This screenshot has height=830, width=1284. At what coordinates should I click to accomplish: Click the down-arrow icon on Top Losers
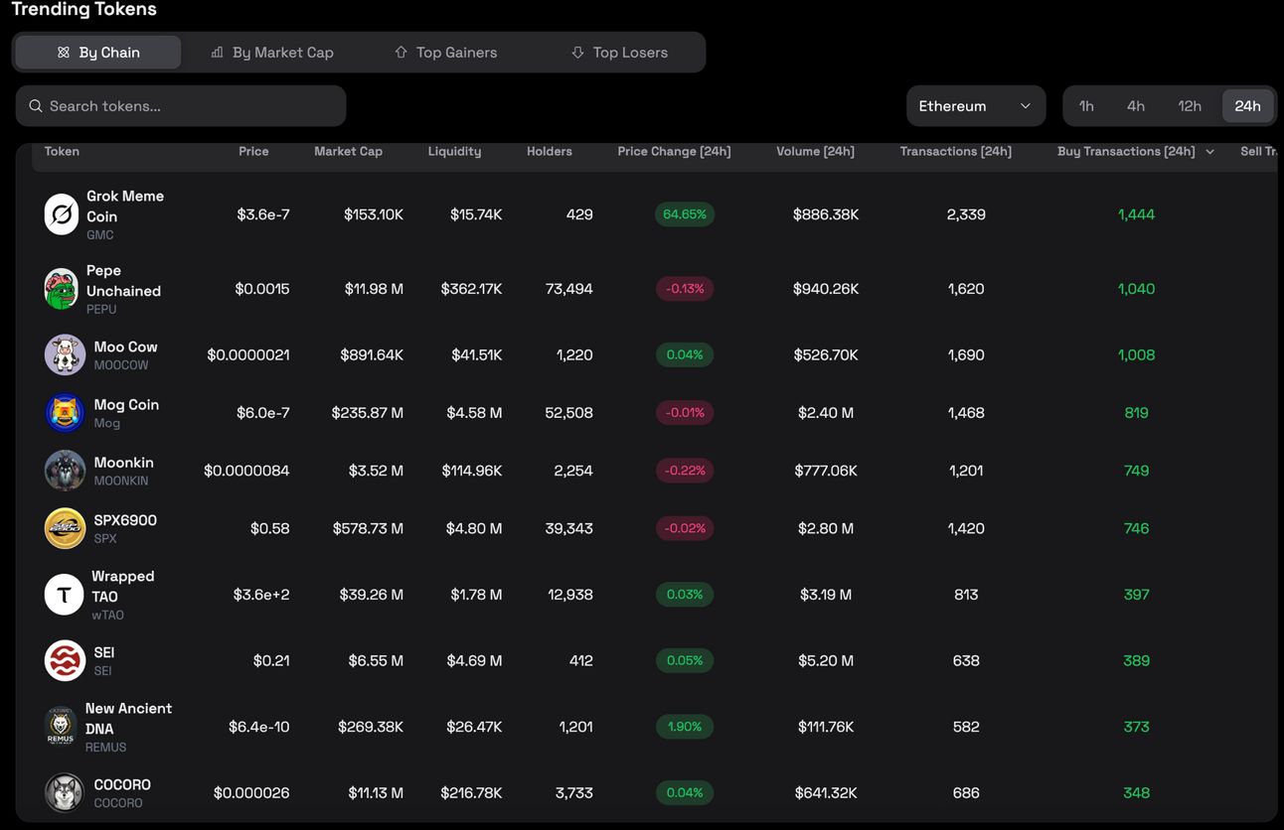[x=577, y=53]
